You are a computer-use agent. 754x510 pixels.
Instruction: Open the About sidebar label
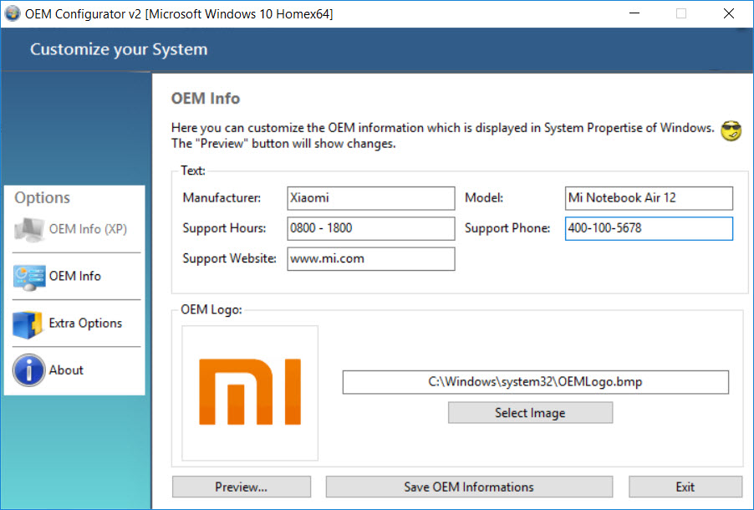(x=66, y=370)
